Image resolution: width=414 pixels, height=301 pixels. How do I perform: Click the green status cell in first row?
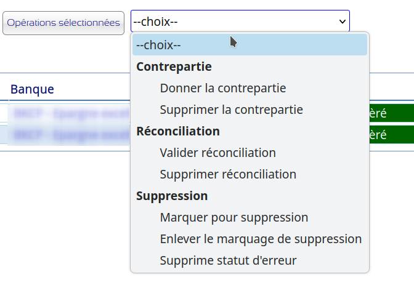click(x=391, y=113)
